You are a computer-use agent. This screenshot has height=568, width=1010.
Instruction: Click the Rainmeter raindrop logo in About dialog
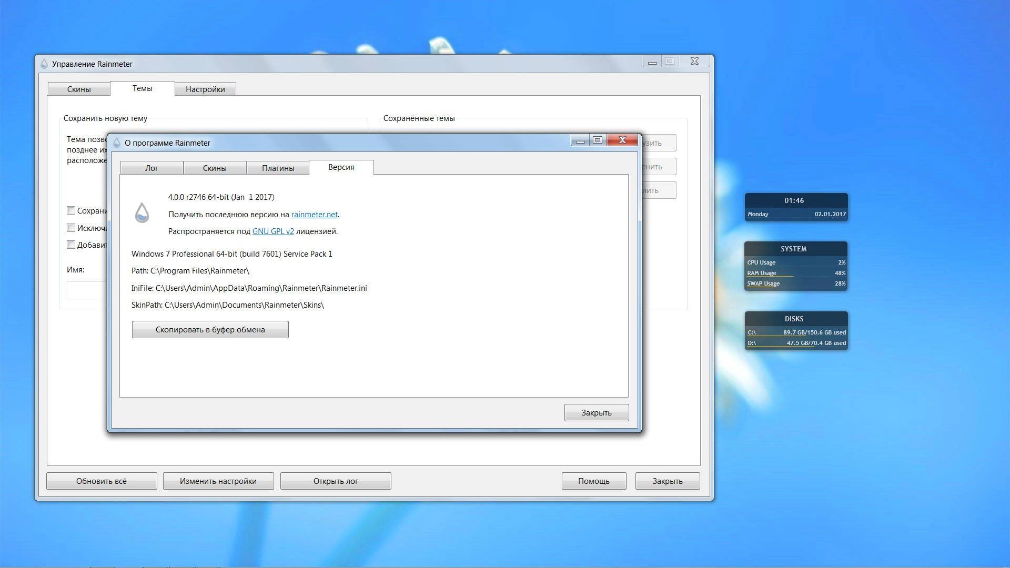pos(142,213)
